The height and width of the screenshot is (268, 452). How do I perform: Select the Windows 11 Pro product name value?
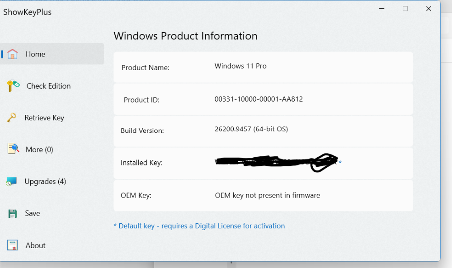pos(240,66)
